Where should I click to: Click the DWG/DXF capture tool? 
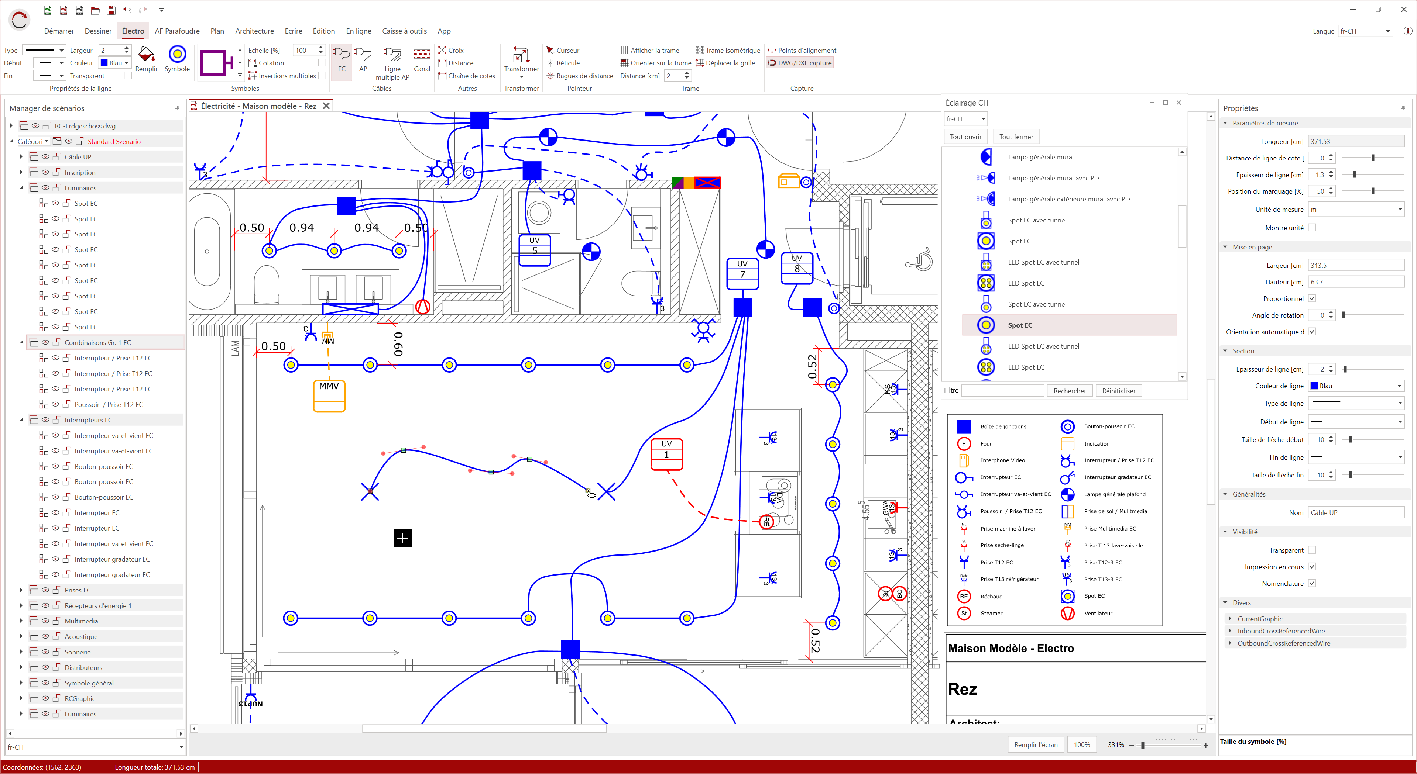pos(800,63)
